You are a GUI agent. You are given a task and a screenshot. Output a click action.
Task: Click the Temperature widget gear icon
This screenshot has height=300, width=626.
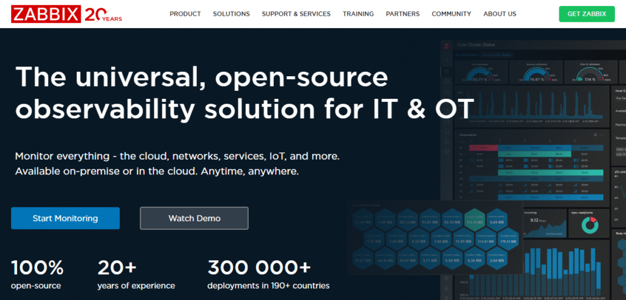tap(595, 135)
